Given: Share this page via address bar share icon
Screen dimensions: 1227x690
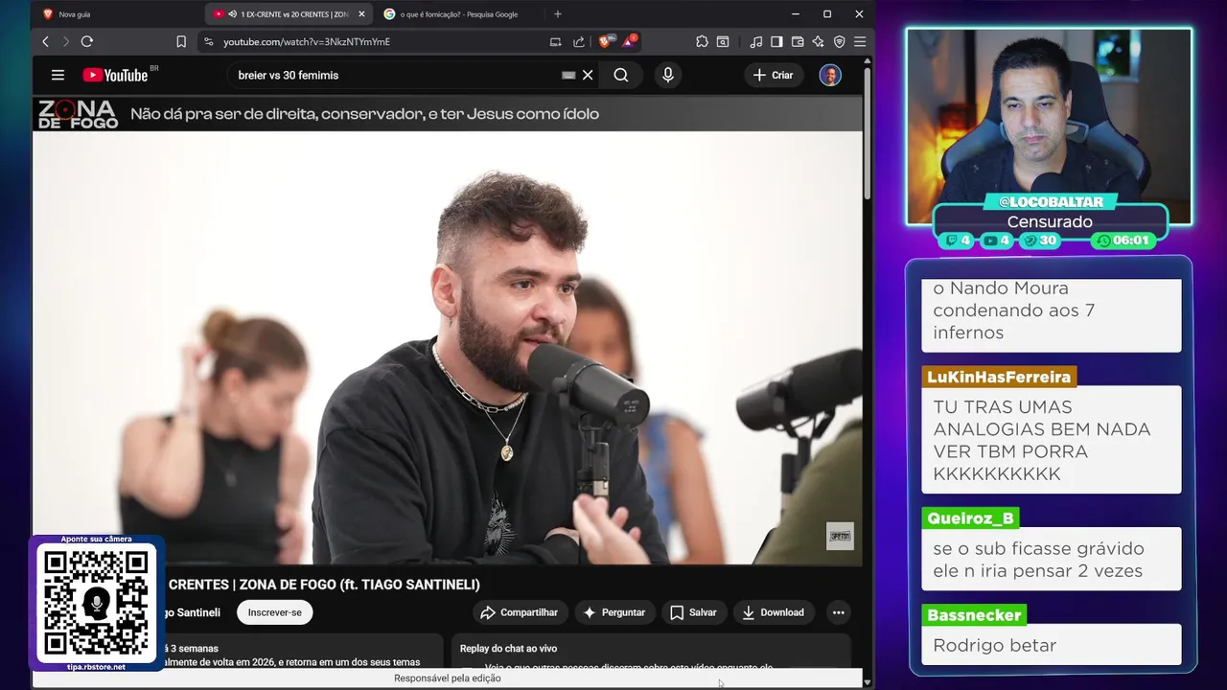Looking at the screenshot, I should coord(579,41).
